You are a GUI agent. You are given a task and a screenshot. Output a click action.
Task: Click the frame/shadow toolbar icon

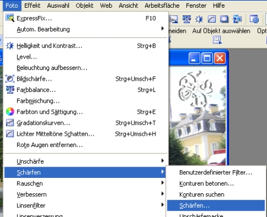pos(224,19)
